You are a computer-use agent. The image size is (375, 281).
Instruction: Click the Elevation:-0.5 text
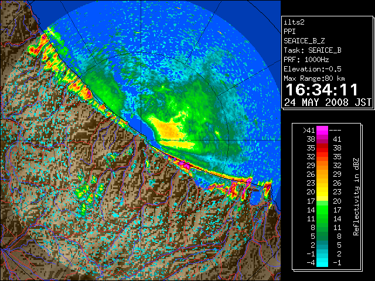(x=312, y=69)
